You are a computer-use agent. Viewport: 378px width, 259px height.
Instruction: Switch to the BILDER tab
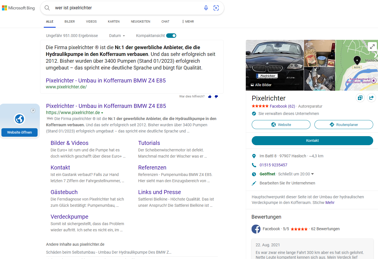(69, 21)
